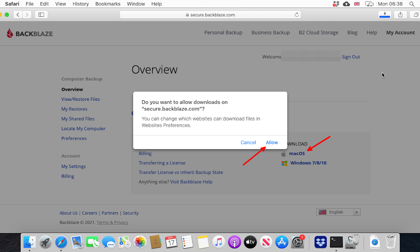
Task: Open Podcasts from the Dock
Action: 234,242
